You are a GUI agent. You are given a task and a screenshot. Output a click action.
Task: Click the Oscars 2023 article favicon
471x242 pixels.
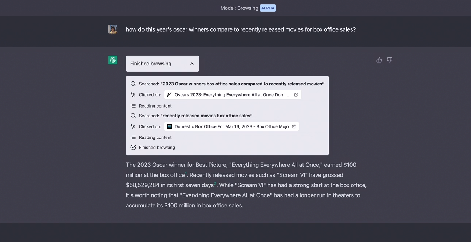[169, 95]
